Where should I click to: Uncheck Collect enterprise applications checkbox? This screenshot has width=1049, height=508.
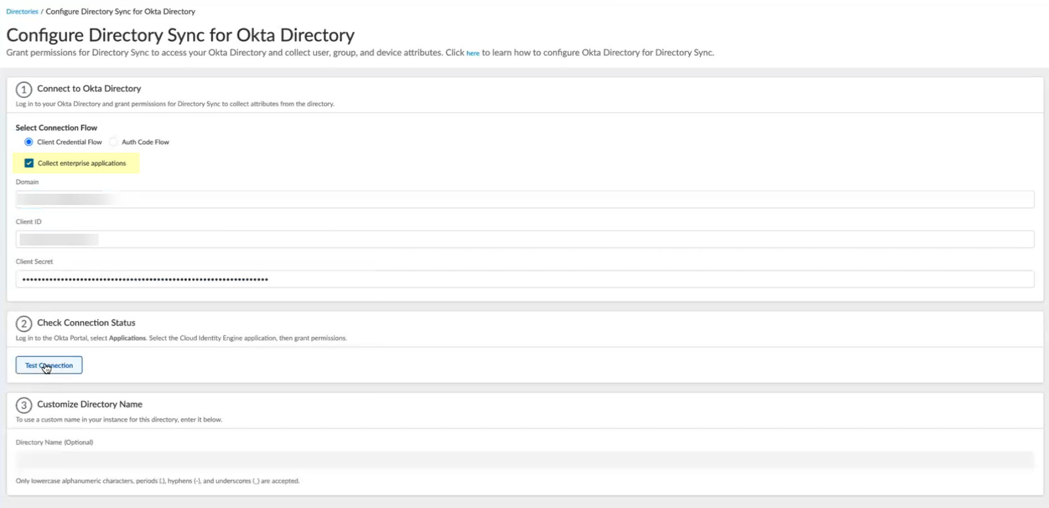29,163
